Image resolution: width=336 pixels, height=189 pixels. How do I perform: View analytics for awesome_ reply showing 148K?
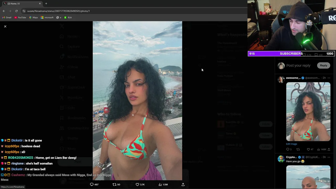[322, 149]
